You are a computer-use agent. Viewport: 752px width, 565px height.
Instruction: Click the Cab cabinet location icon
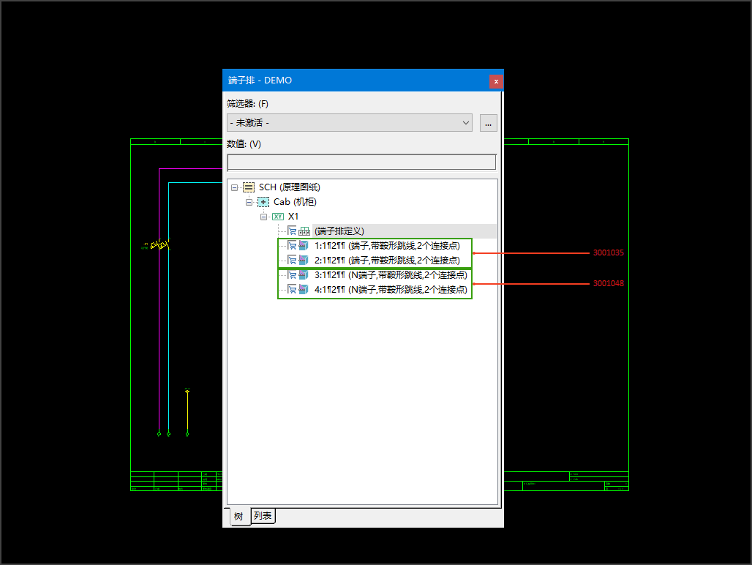click(263, 202)
